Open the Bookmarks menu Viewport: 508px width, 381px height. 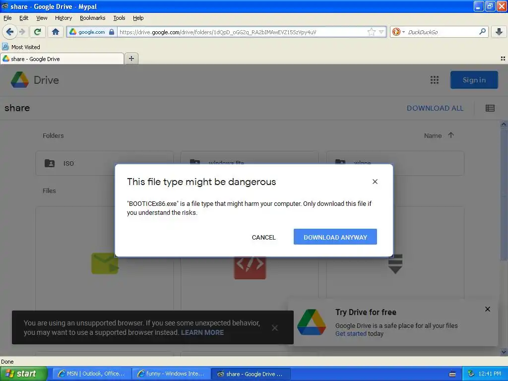pos(93,18)
